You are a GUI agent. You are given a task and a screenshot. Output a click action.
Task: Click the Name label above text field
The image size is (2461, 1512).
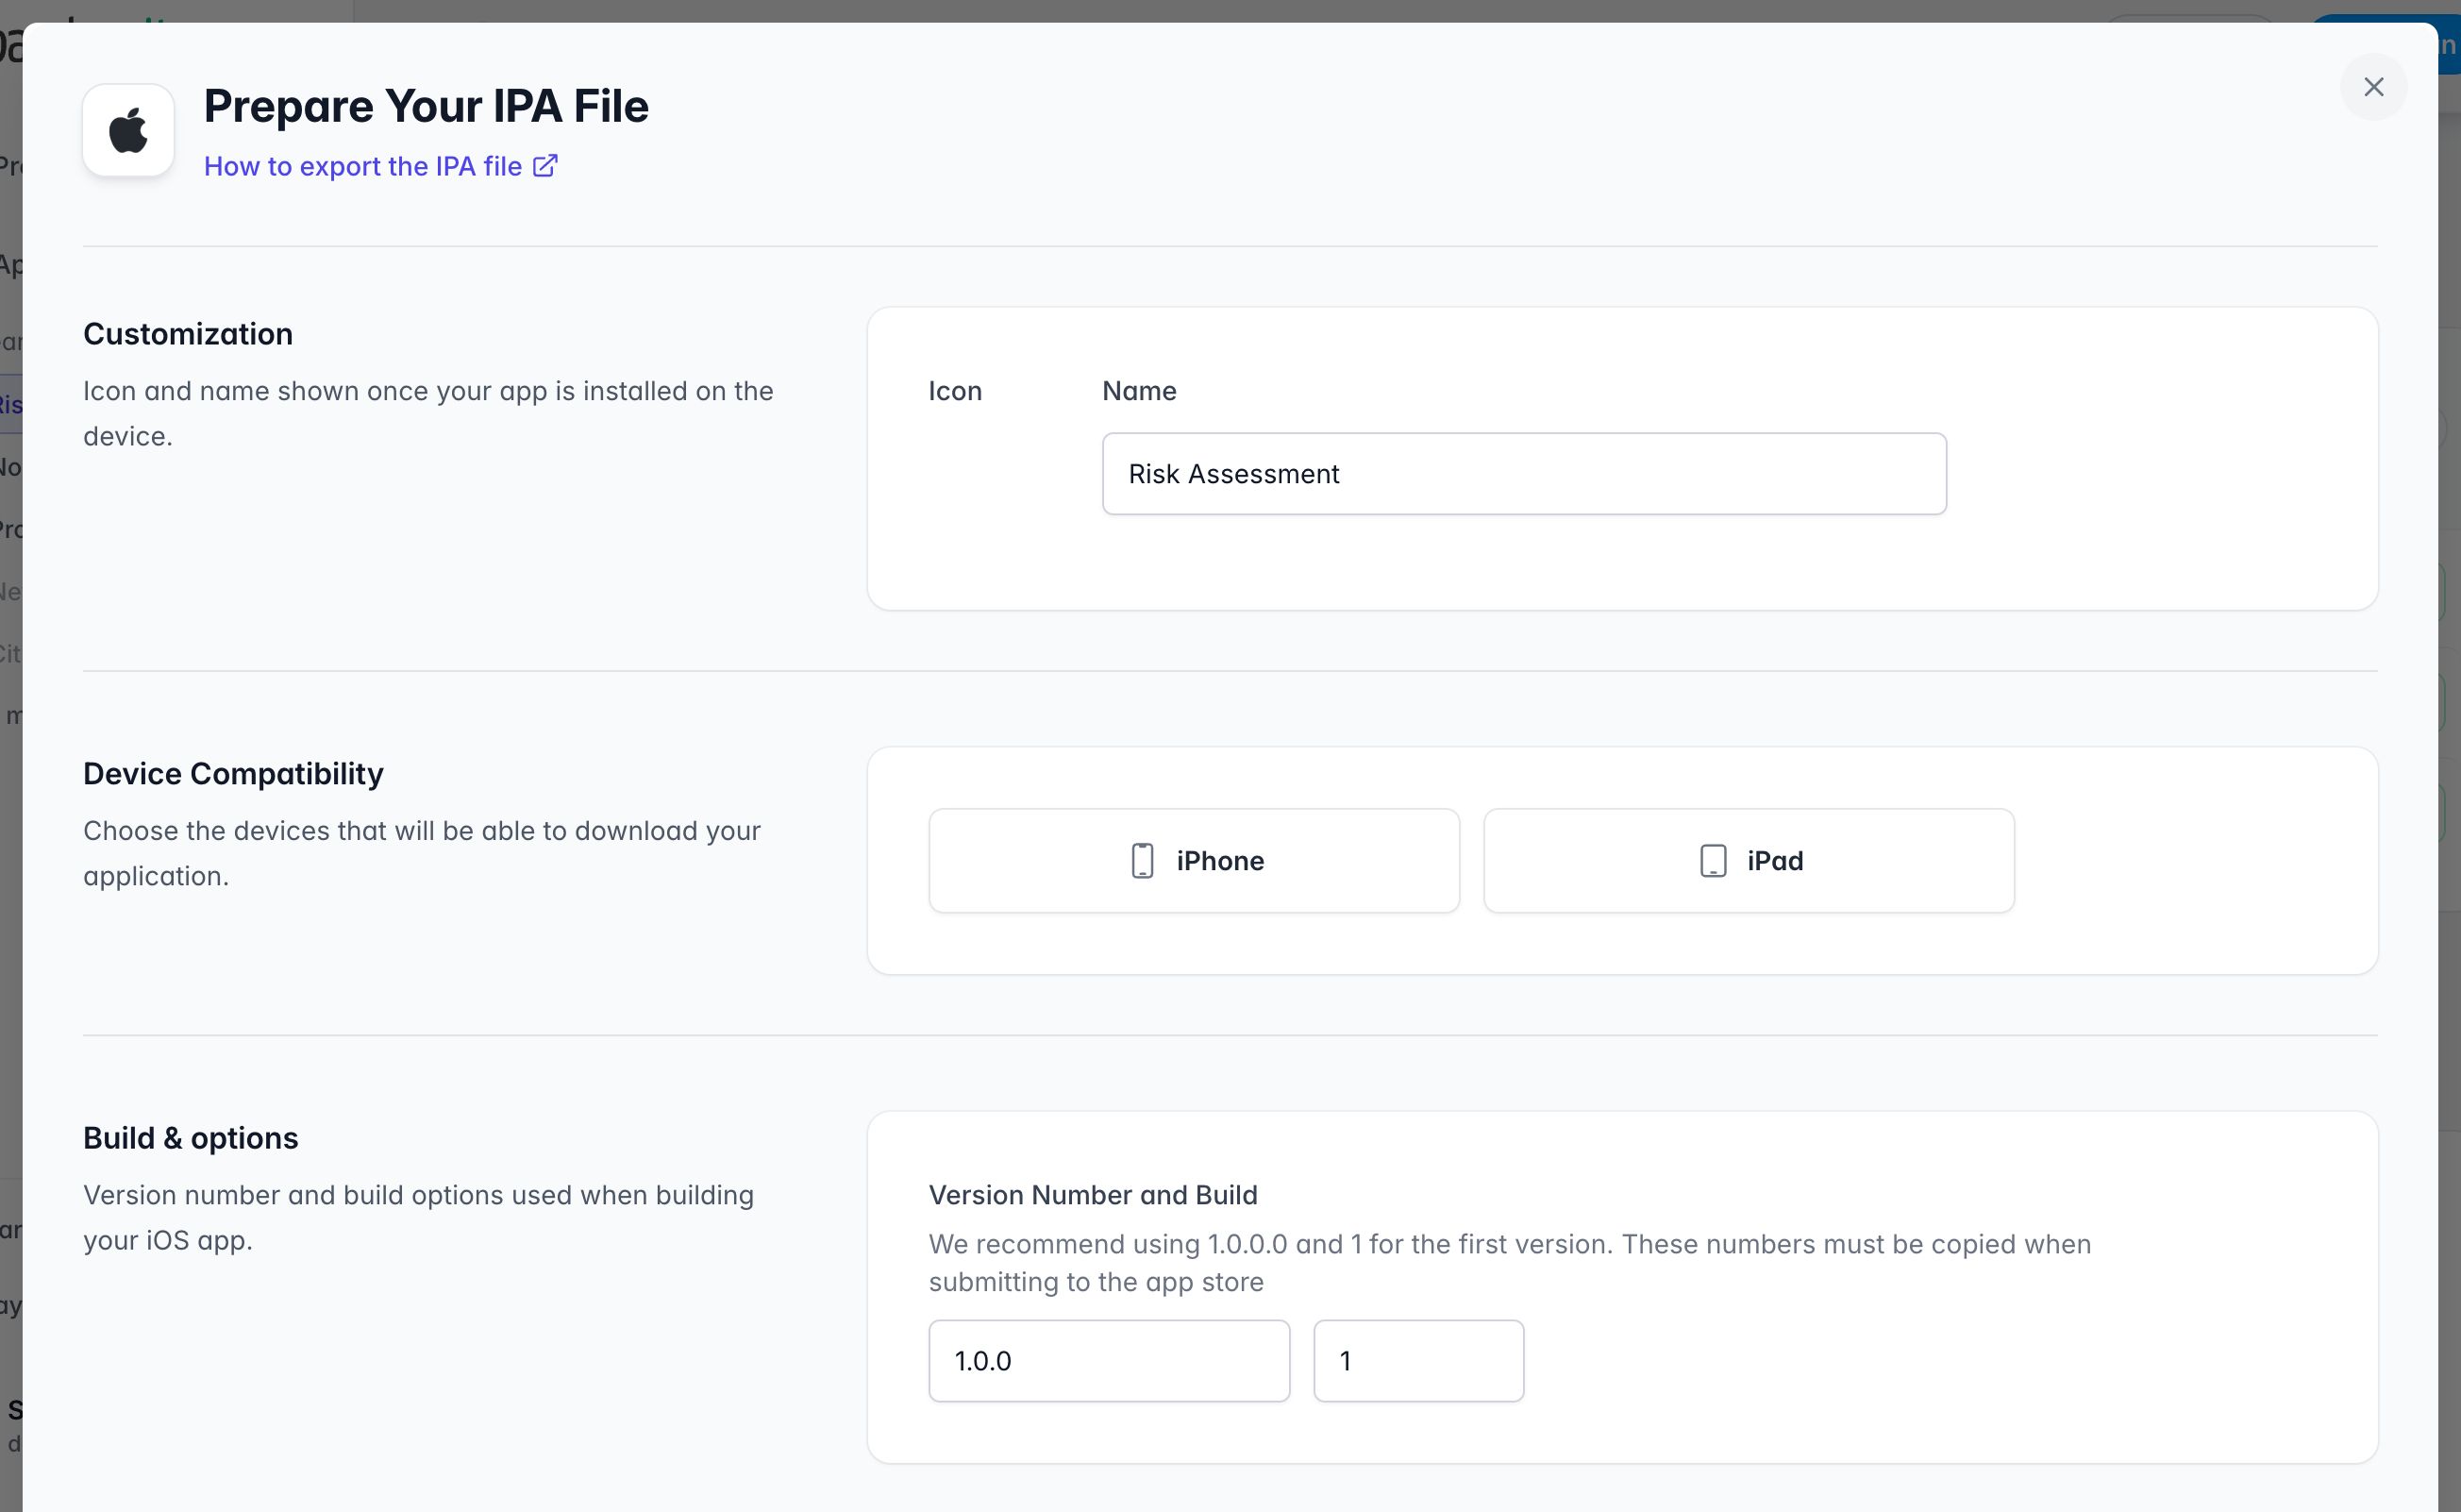point(1139,391)
